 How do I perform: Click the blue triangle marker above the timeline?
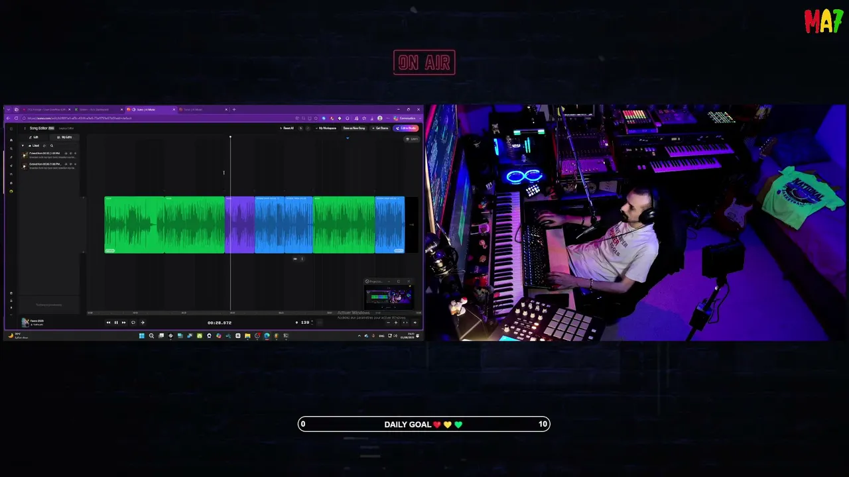[x=348, y=138]
